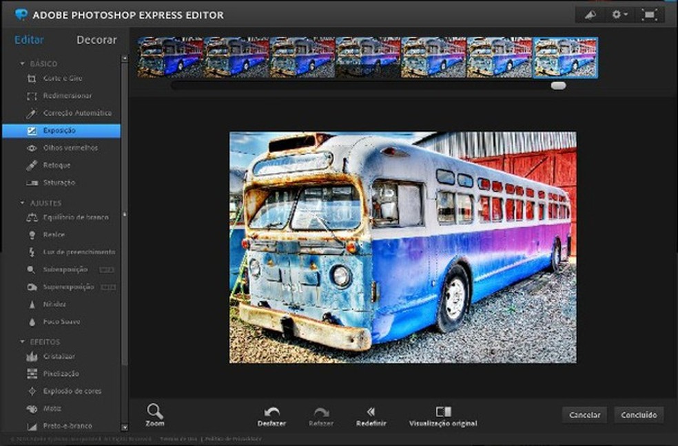The height and width of the screenshot is (446, 678).
Task: Collapse the AJUSTES section
Action: tap(21, 203)
